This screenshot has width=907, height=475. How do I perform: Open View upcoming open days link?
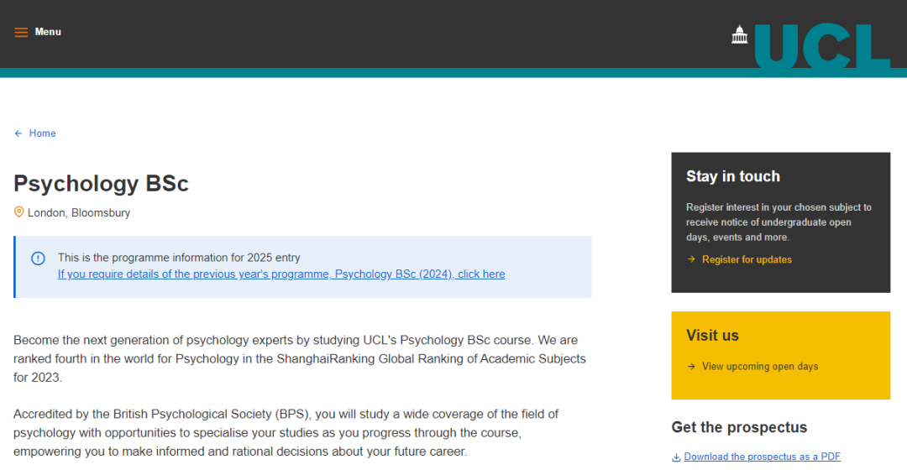(760, 367)
